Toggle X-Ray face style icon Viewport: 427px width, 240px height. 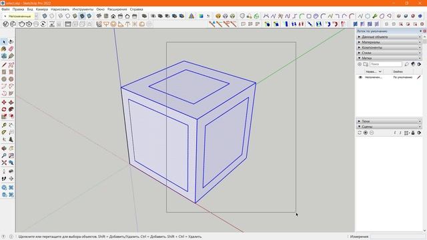click(x=45, y=16)
